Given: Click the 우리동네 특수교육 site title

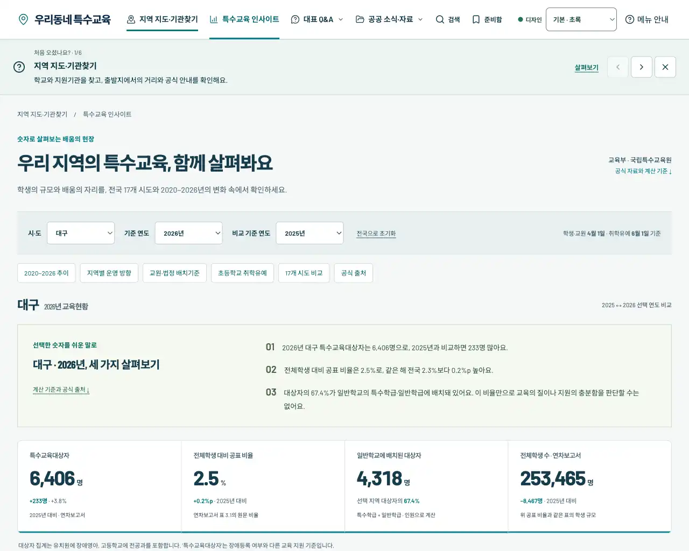Looking at the screenshot, I should coord(73,19).
